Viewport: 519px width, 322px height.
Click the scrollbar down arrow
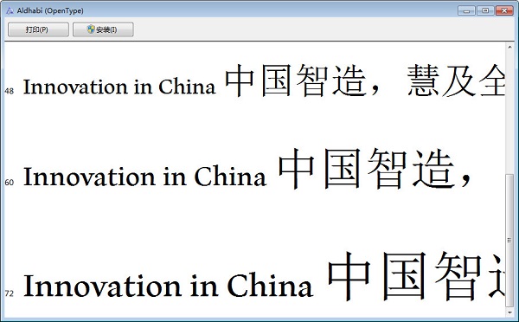[x=509, y=312]
